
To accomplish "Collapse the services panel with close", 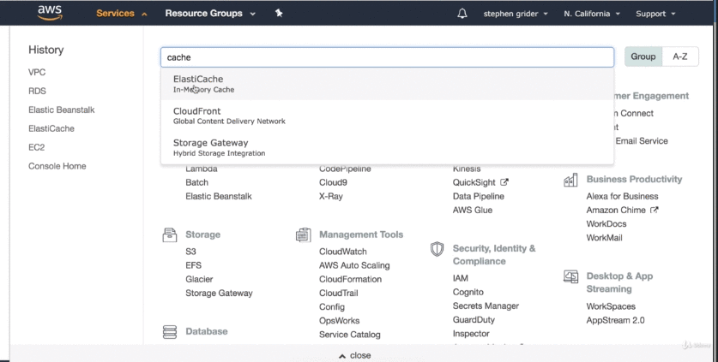I will pos(355,355).
